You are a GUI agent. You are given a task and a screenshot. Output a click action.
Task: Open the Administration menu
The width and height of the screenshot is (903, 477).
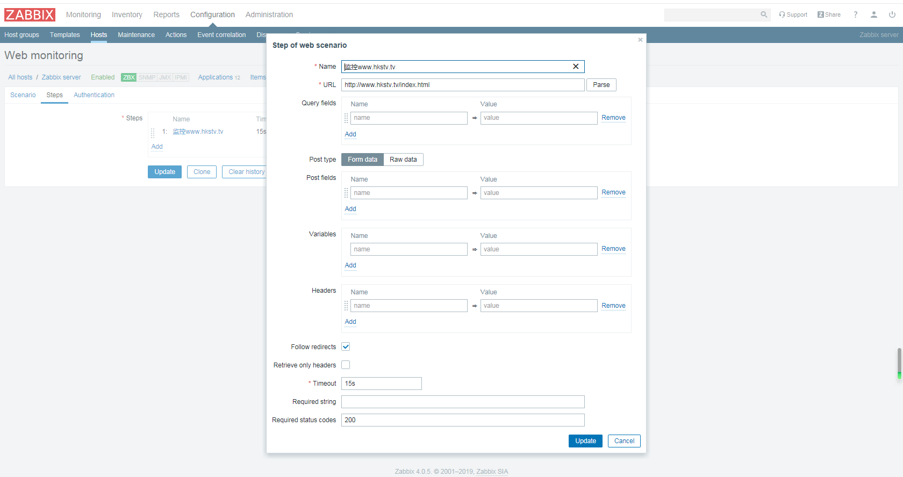click(x=269, y=15)
